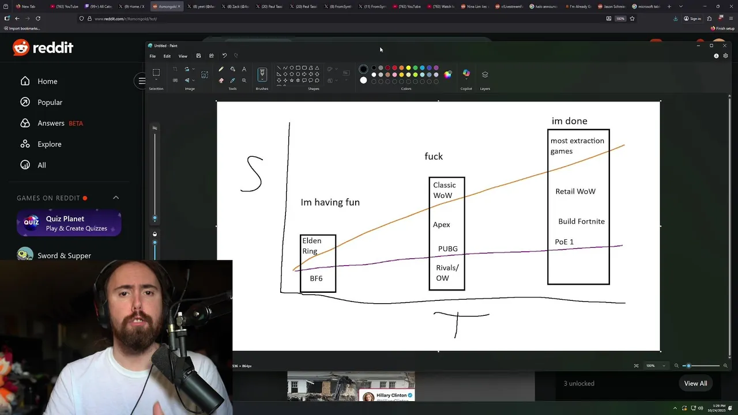Click the Crop icon in Image group

175,69
